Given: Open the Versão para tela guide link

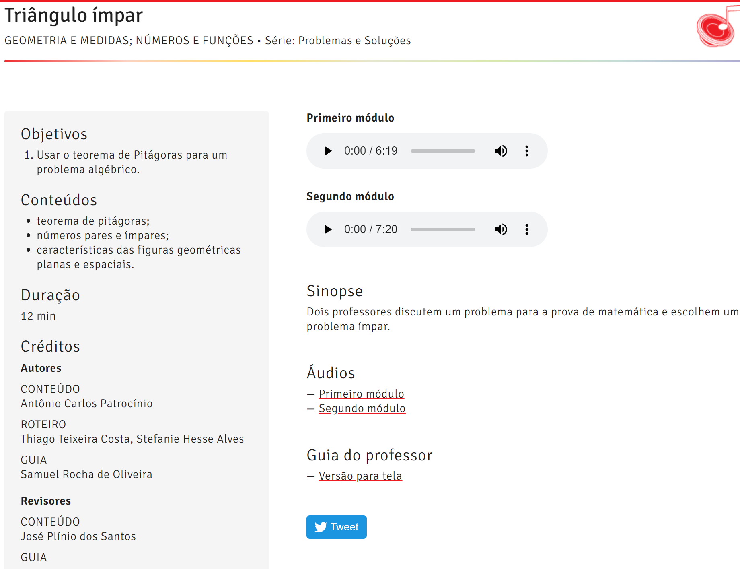Looking at the screenshot, I should tap(360, 476).
